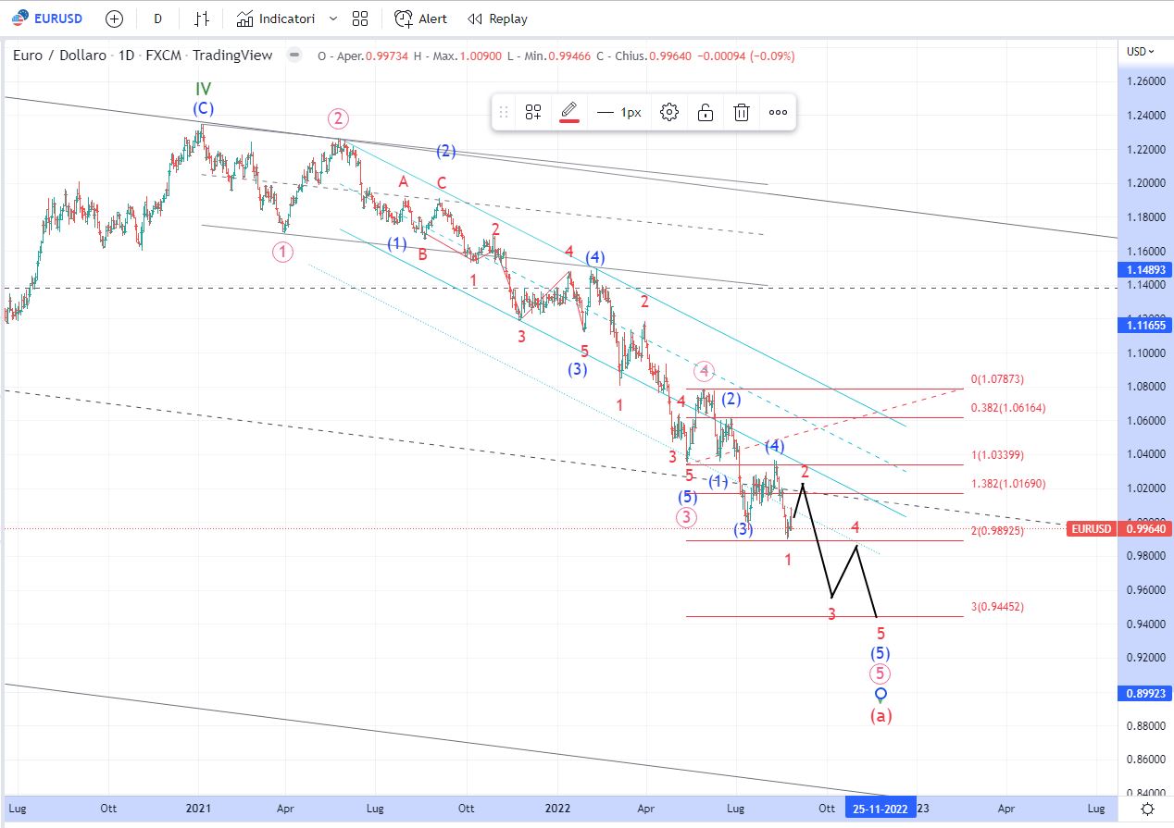Viewport: 1174px width, 828px height.
Task: Open drawing settings gear icon
Action: coord(669,112)
